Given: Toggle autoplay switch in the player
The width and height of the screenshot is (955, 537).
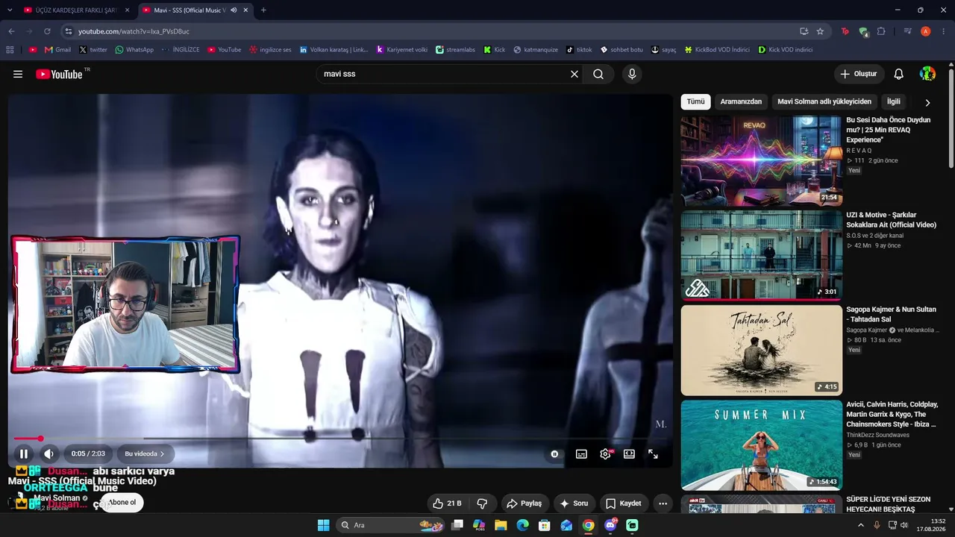Looking at the screenshot, I should pos(554,453).
